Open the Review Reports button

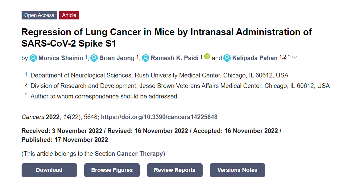[x=175, y=170]
